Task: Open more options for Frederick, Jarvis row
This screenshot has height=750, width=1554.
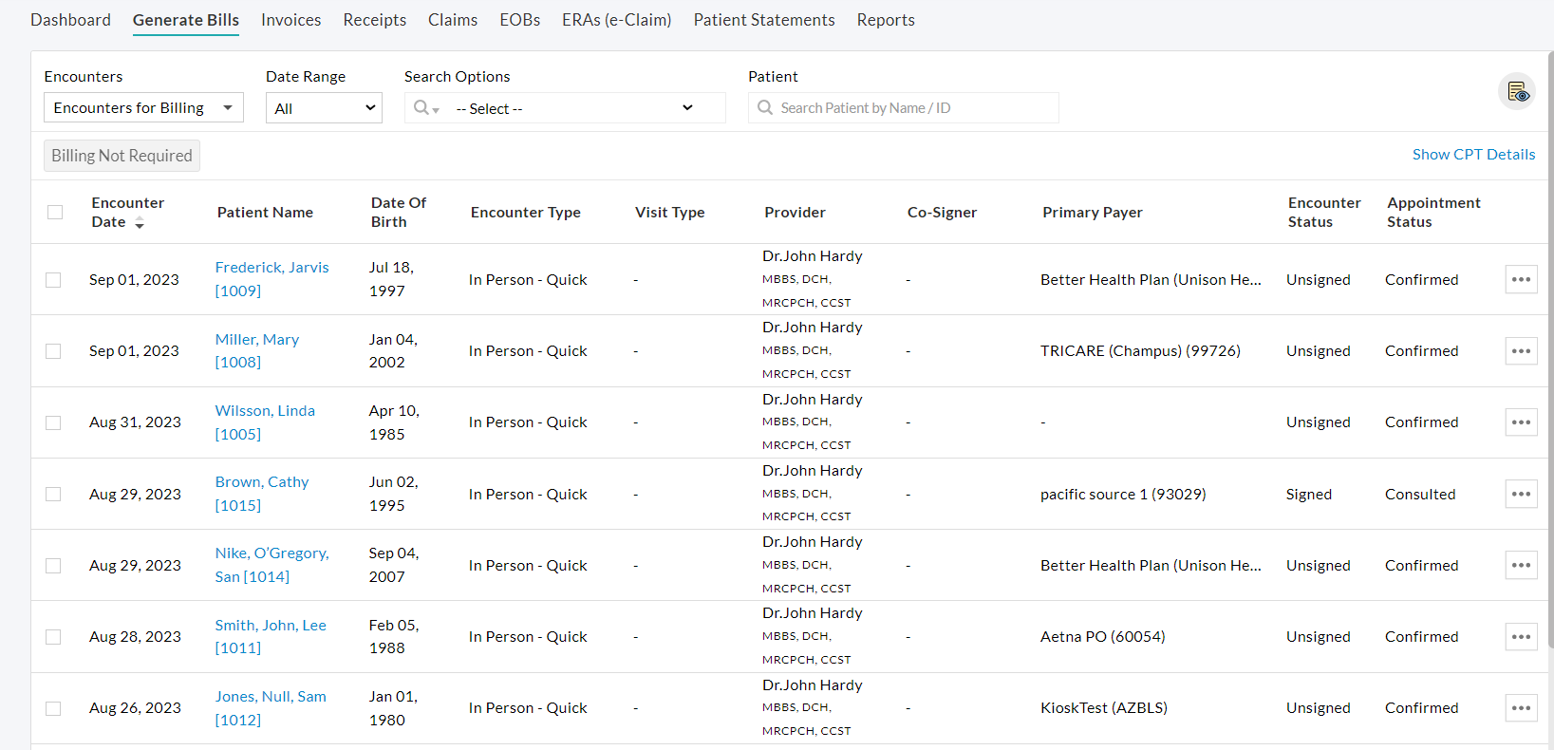Action: point(1521,279)
